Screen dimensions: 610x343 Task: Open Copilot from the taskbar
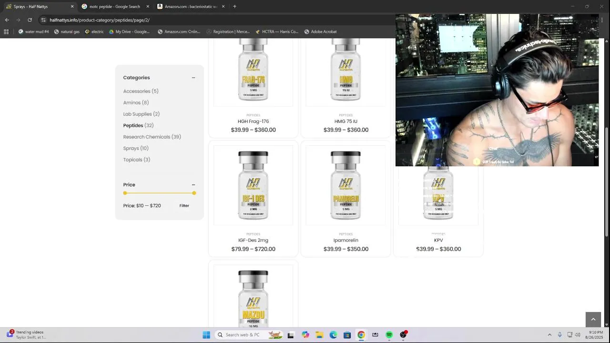pyautogui.click(x=305, y=335)
